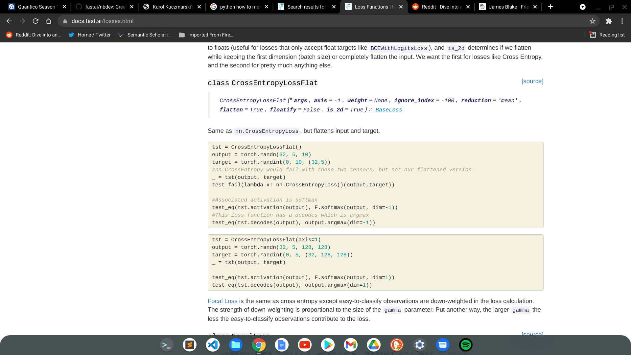Close the Quantico Season tab

point(64,7)
